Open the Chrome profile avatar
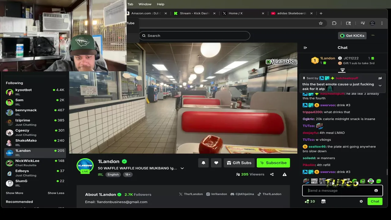The image size is (391, 220). [372, 23]
